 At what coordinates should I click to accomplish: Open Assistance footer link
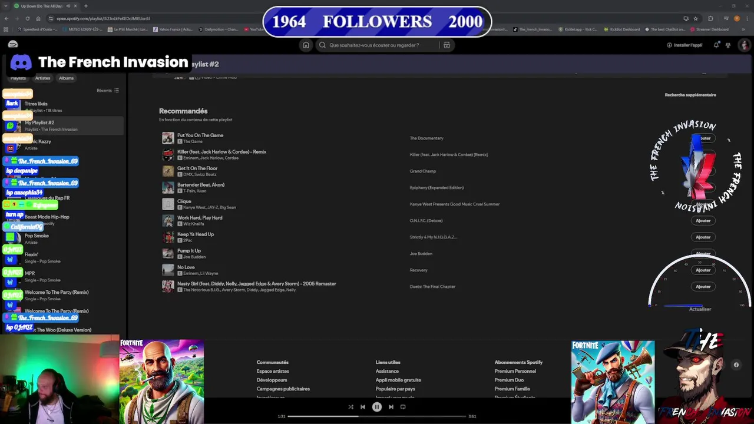click(387, 371)
